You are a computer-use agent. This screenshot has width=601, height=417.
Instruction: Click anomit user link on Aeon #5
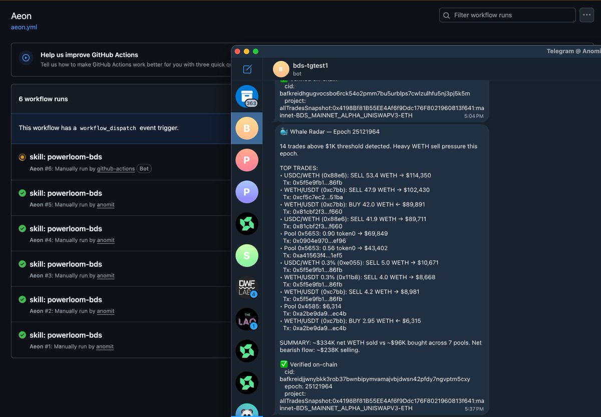[106, 205]
